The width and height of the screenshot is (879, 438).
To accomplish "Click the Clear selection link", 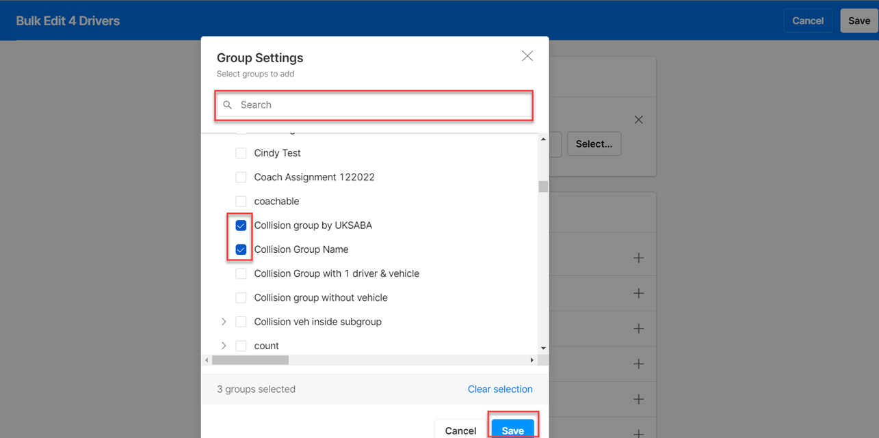I will pos(500,389).
